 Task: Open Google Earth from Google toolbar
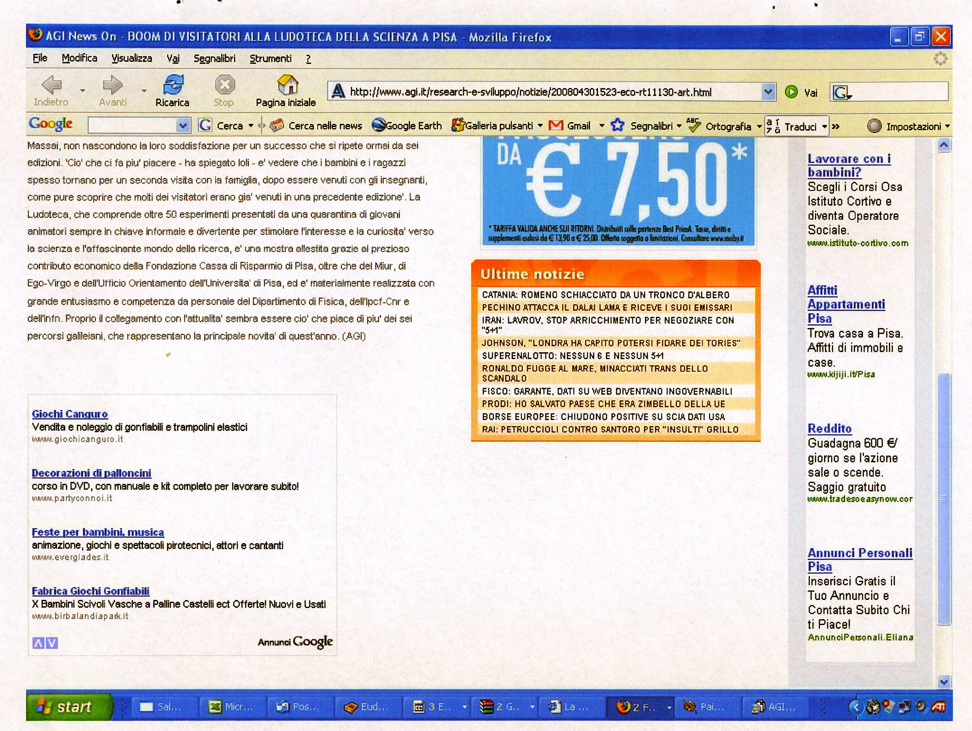point(406,126)
